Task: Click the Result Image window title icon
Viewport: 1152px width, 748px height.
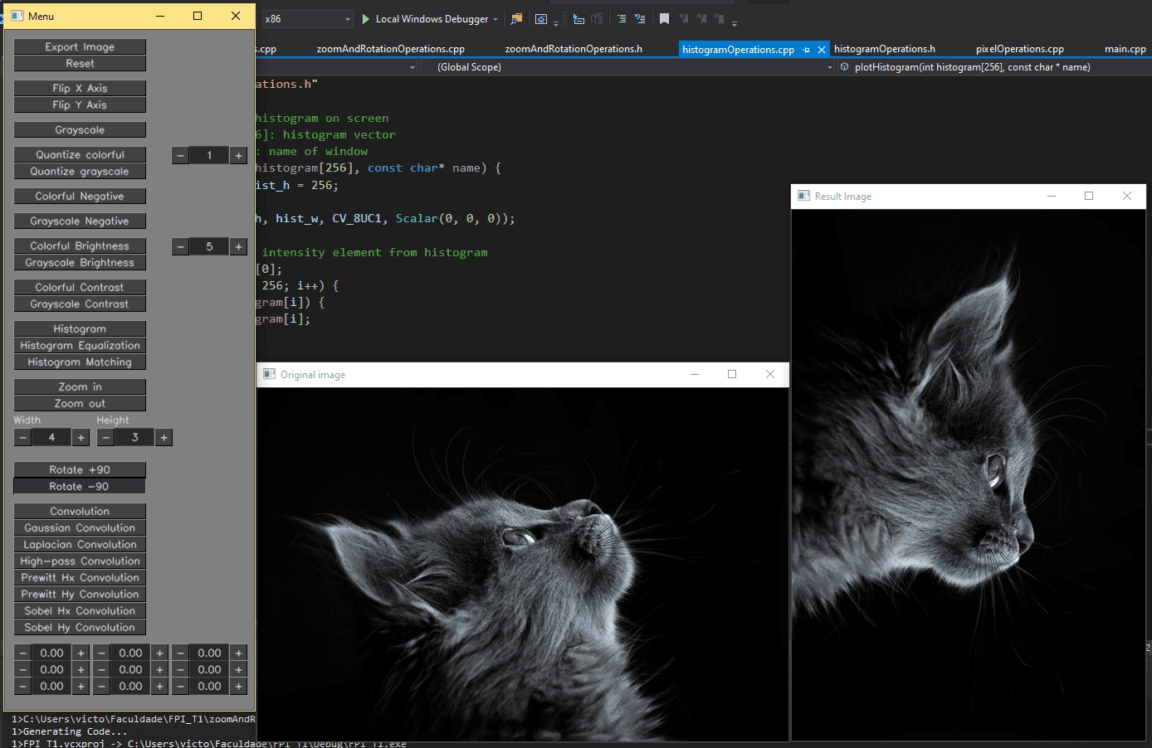Action: pyautogui.click(x=803, y=197)
